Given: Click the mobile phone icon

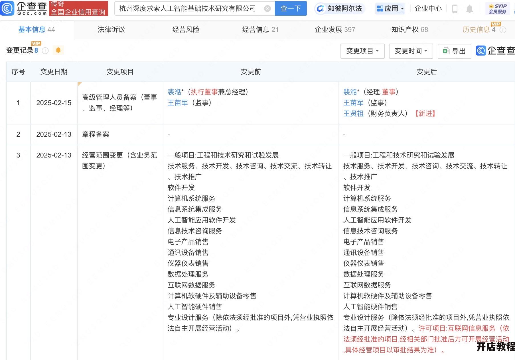Looking at the screenshot, I should pyautogui.click(x=455, y=9).
